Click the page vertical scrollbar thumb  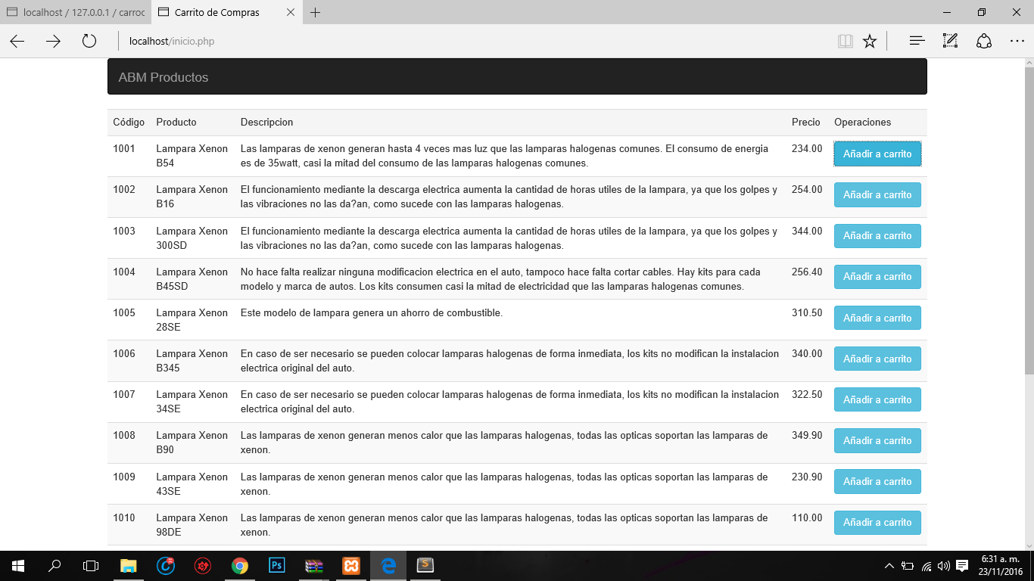click(x=1029, y=219)
